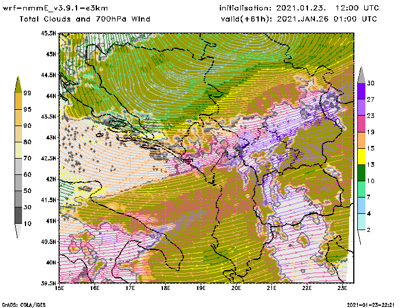Viewport: 406px width, 308px height.
Task: Click the '99' value on cloud legend
Action: (x=27, y=93)
